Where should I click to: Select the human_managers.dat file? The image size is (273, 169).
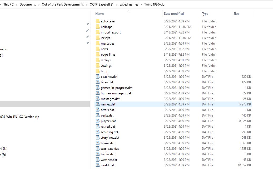point(116,93)
